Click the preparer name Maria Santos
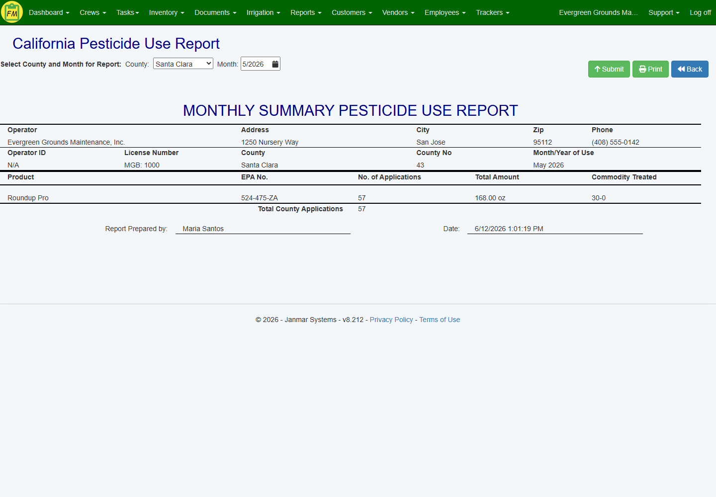Viewport: 716px width, 497px height. click(x=203, y=229)
